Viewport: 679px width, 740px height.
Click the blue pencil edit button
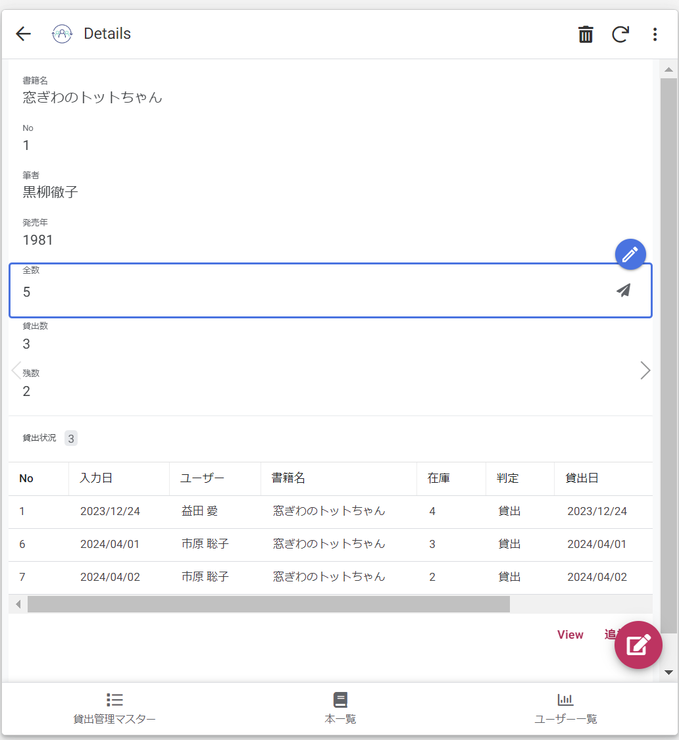(630, 254)
